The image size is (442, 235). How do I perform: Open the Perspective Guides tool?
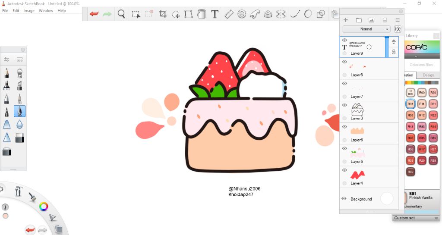(268, 14)
